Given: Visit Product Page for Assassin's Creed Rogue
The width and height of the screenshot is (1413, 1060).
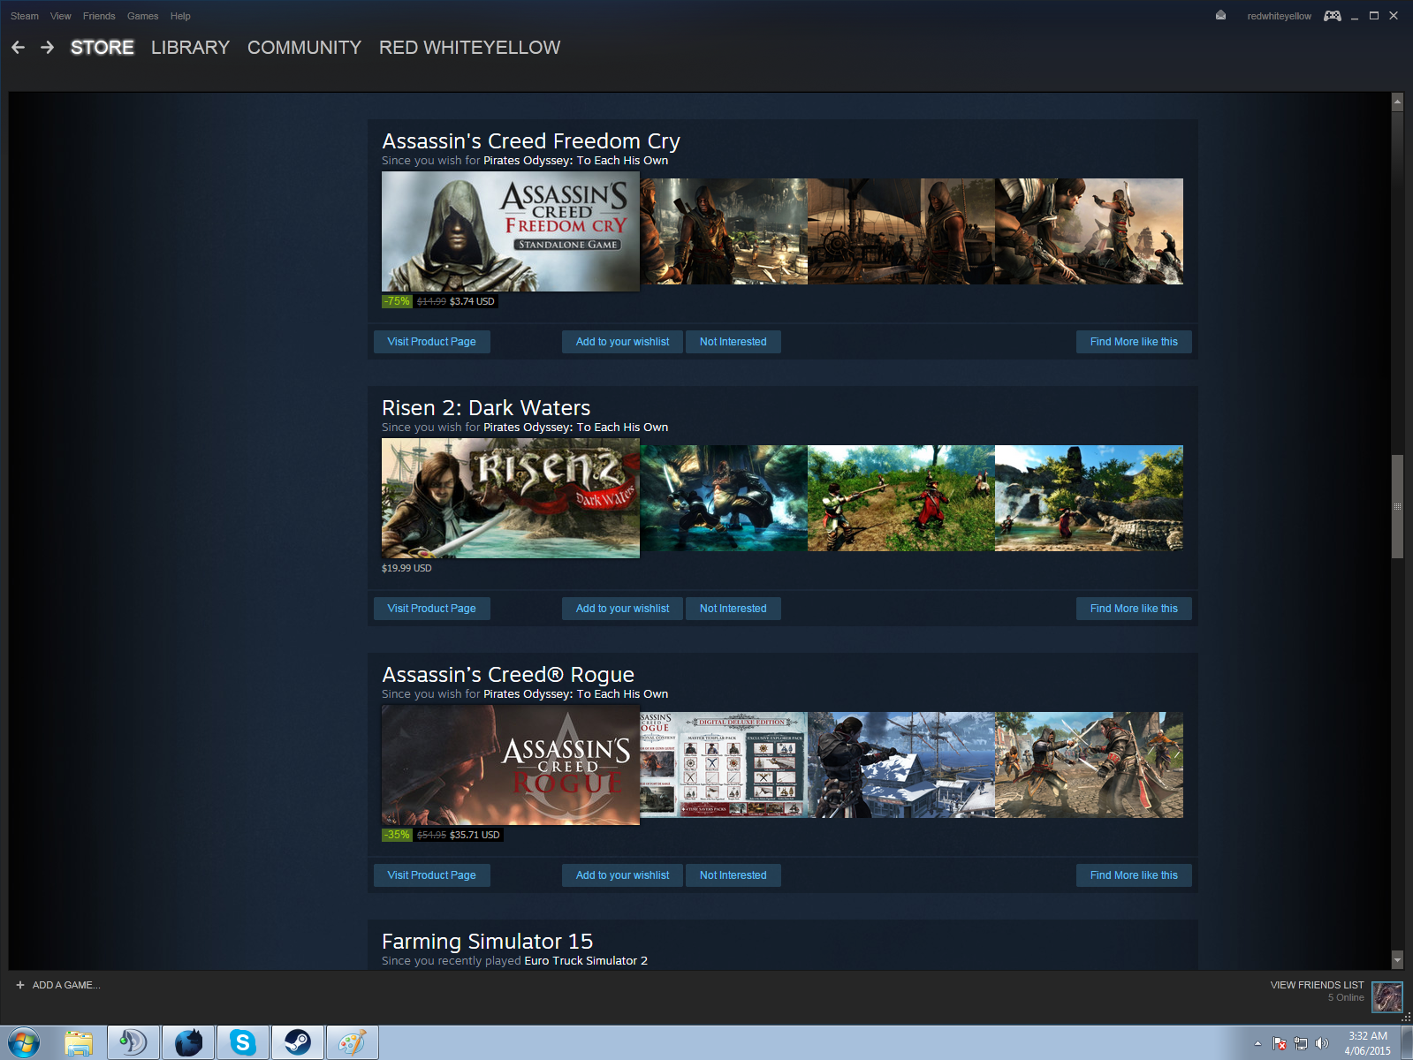Looking at the screenshot, I should tap(431, 875).
